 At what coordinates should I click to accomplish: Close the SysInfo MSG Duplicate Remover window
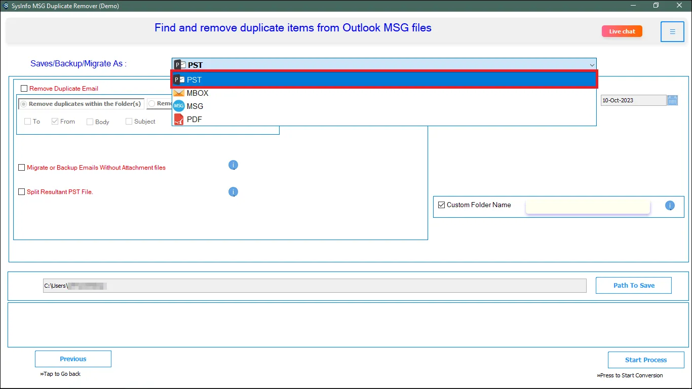(679, 5)
